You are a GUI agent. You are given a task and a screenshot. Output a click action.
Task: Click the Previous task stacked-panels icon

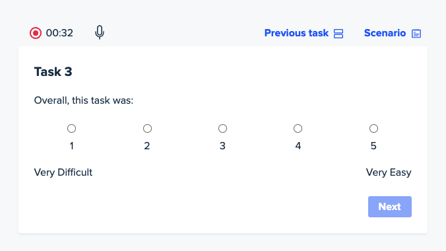pos(338,33)
